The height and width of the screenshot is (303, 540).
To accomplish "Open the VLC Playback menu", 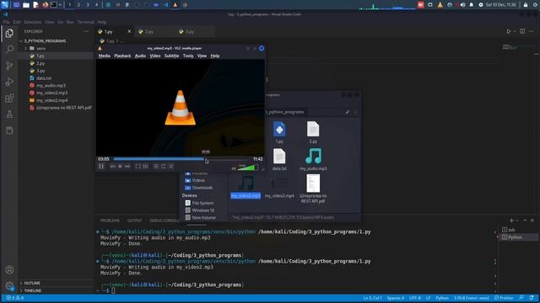I will [122, 56].
